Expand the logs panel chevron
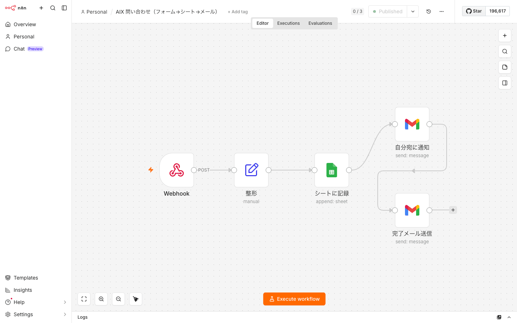 point(509,317)
